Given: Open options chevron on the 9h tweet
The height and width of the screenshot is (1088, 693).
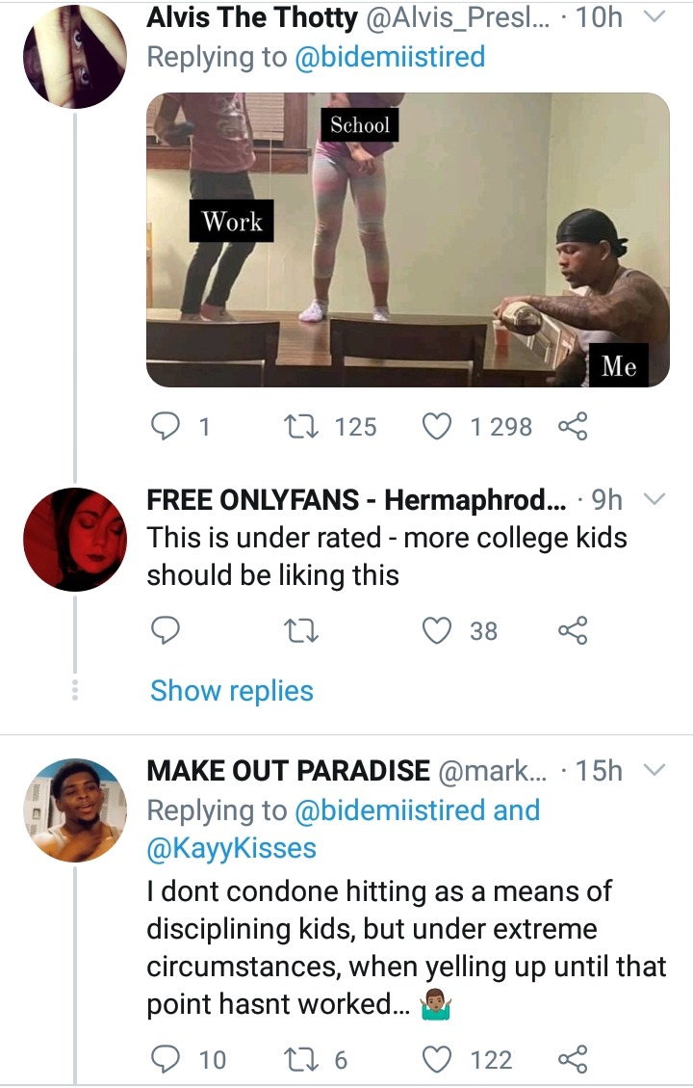Looking at the screenshot, I should click(x=654, y=499).
